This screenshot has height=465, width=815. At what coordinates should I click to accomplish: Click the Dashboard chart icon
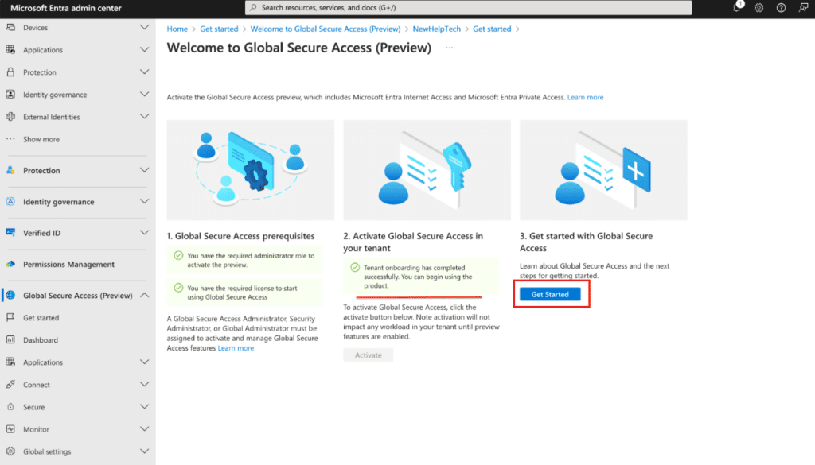pyautogui.click(x=10, y=340)
